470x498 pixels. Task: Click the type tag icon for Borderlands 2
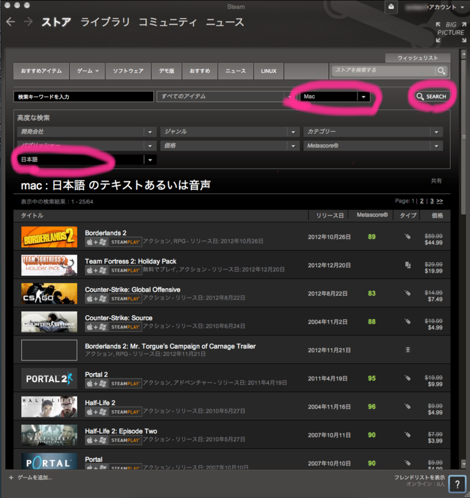click(x=408, y=237)
